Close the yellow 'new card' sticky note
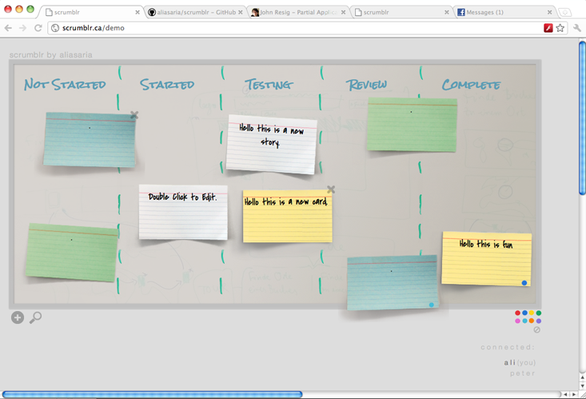Screen dimensions: 586x399 (x=331, y=190)
